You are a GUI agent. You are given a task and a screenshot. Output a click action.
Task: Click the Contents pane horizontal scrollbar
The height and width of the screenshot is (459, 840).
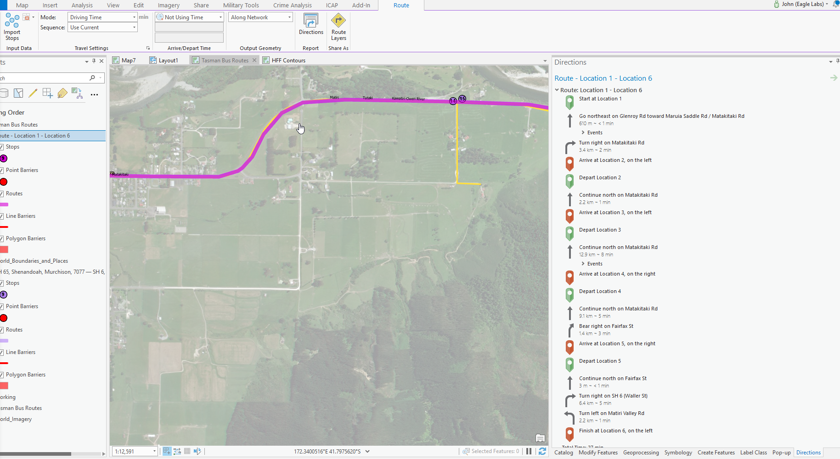click(35, 454)
